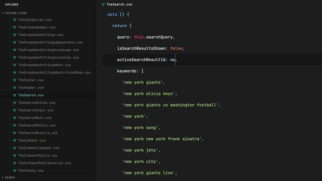
Task: Click Vue icon beside TheSearchInput.vue
Action: point(15,111)
